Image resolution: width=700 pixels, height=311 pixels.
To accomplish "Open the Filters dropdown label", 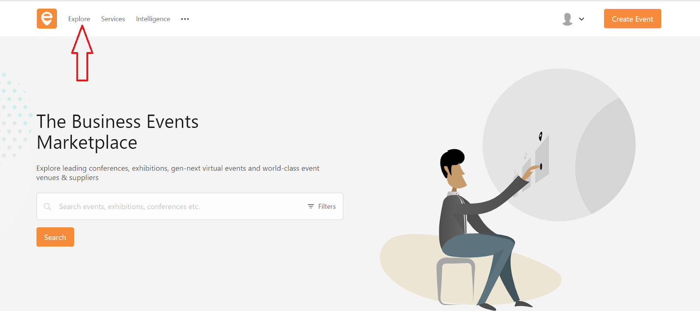I will click(327, 206).
